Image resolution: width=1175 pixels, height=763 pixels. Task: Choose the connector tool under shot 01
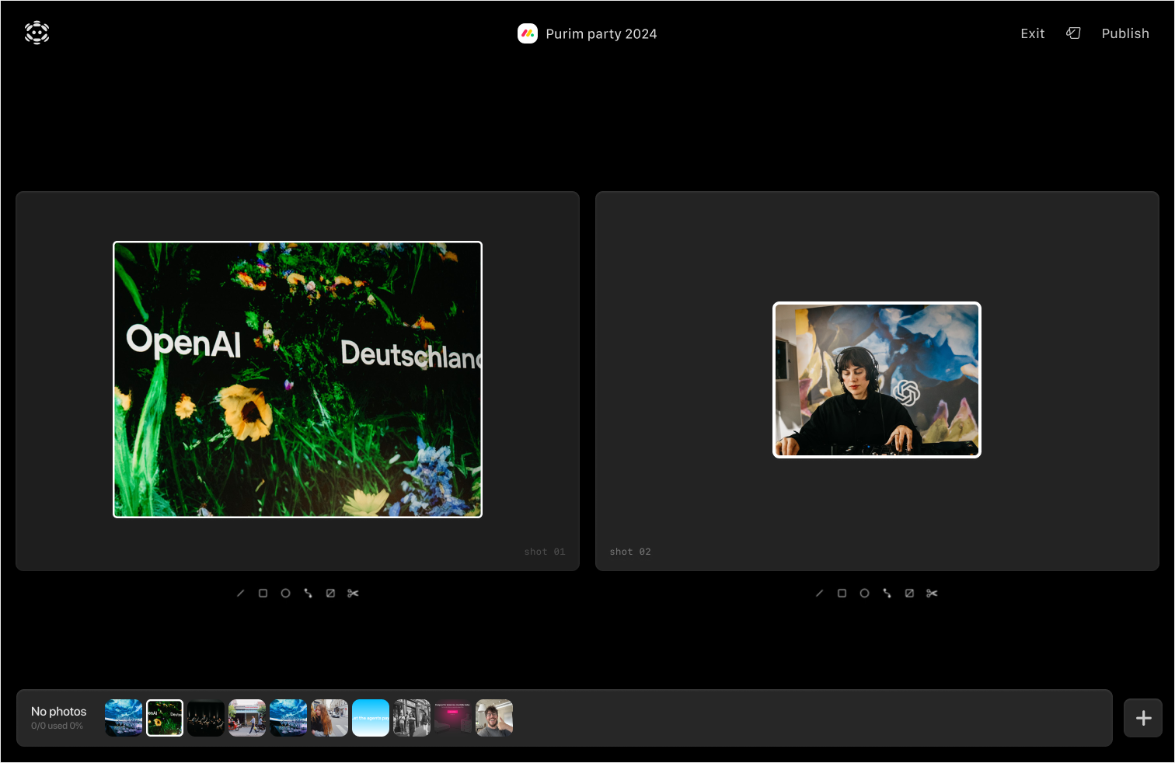(x=309, y=594)
